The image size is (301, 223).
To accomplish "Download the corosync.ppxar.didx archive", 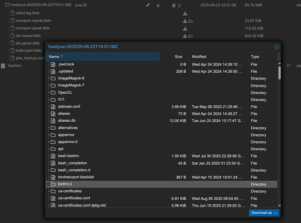I will click(185, 29).
